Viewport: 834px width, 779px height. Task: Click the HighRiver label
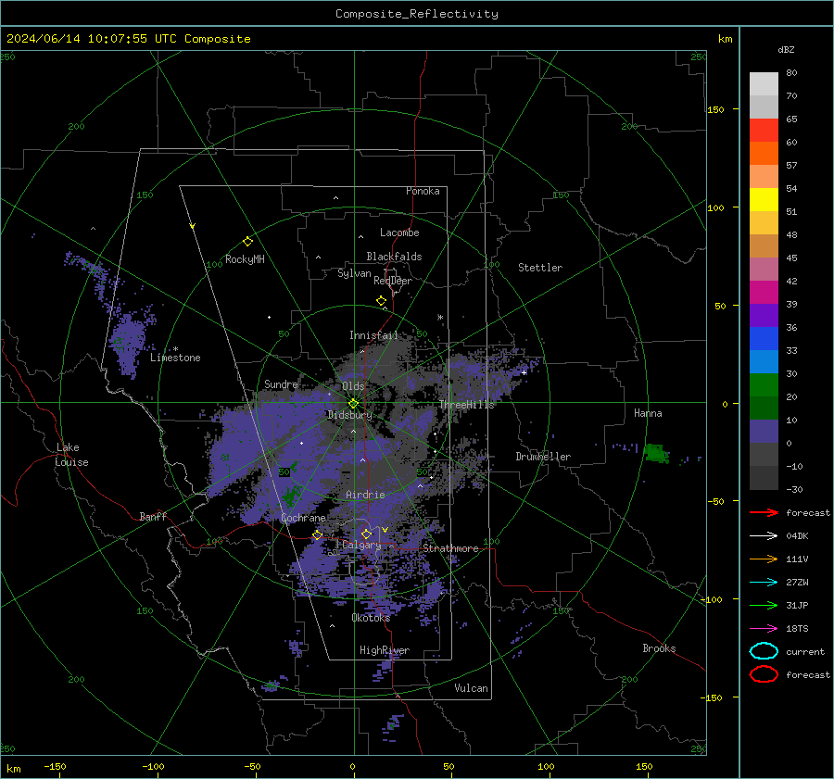385,650
